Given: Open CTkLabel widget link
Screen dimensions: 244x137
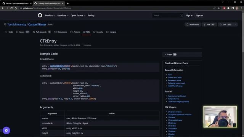Looking at the screenshot, I should 171,134.
